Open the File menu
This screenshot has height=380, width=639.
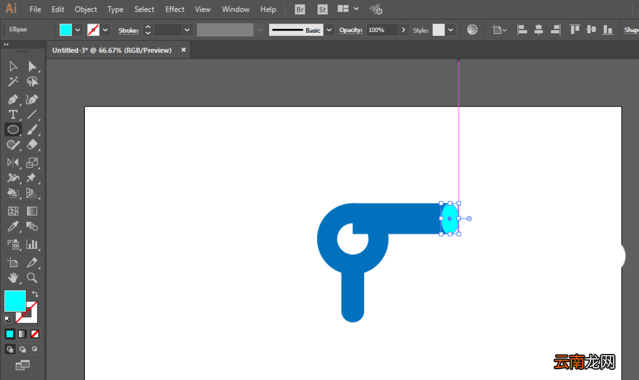pos(35,10)
